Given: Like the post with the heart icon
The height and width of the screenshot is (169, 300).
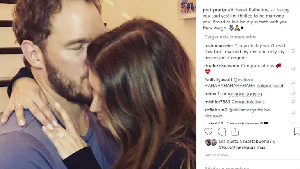Looking at the screenshot, I should coord(208,131).
